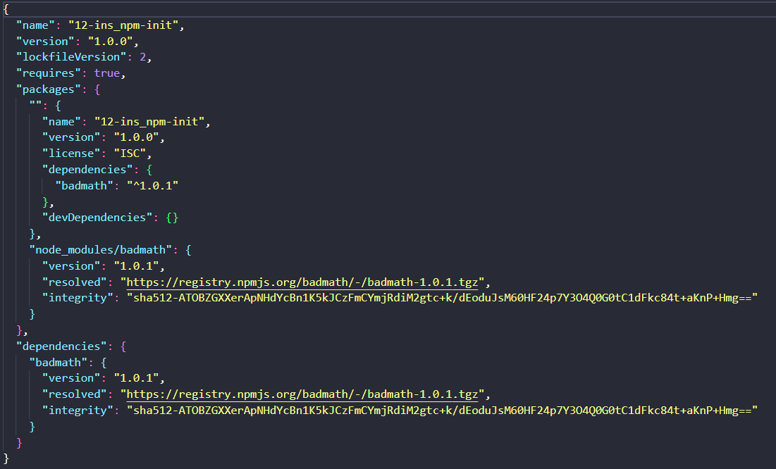This screenshot has width=776, height=469.
Task: Click "dependencies" key inside packages
Action: [87, 170]
